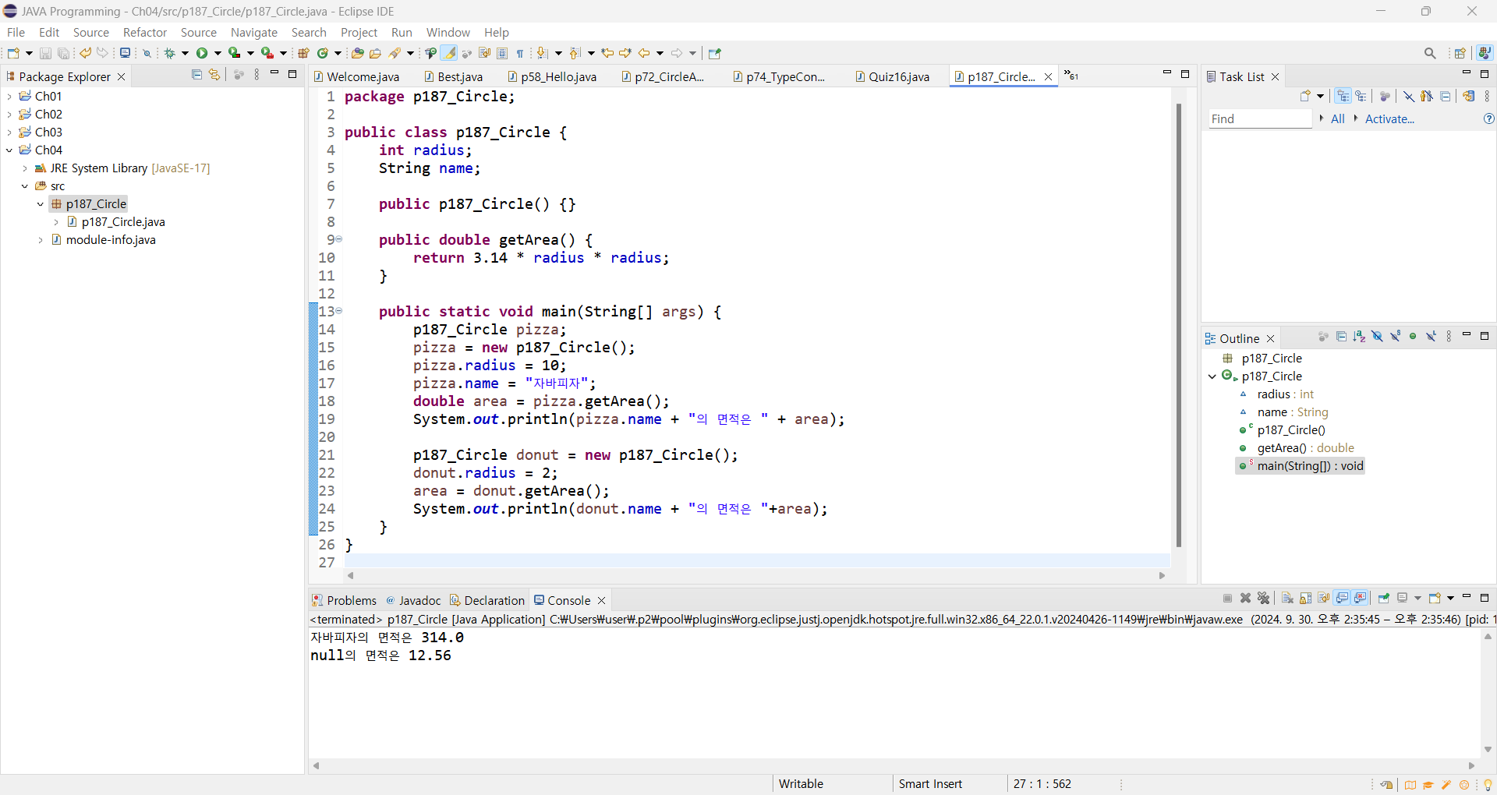Click the Save All toolbar icon
This screenshot has height=795, width=1497.
click(64, 53)
